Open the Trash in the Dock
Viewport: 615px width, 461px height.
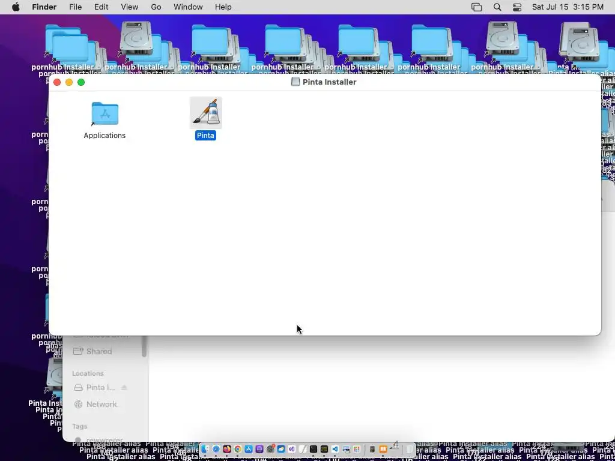click(409, 449)
